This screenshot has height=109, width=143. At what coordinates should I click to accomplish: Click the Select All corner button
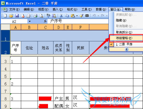[5, 27]
